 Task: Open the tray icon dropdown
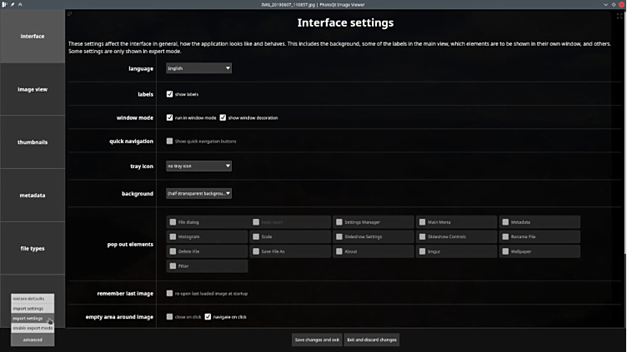(198, 166)
